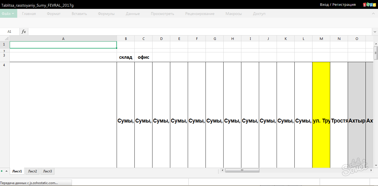Click the fx insert function icon
The image size is (378, 186).
click(x=24, y=32)
